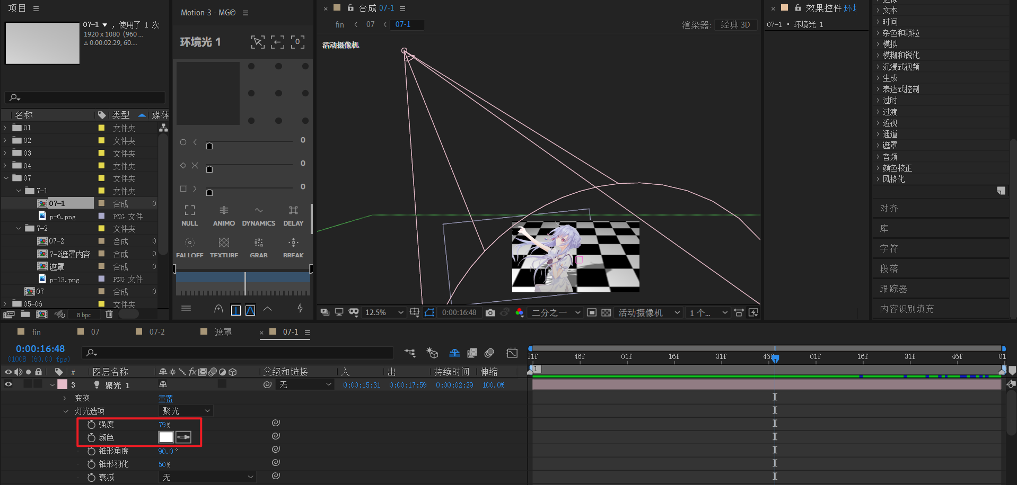Click the 经典 3D renderer button

click(x=735, y=24)
